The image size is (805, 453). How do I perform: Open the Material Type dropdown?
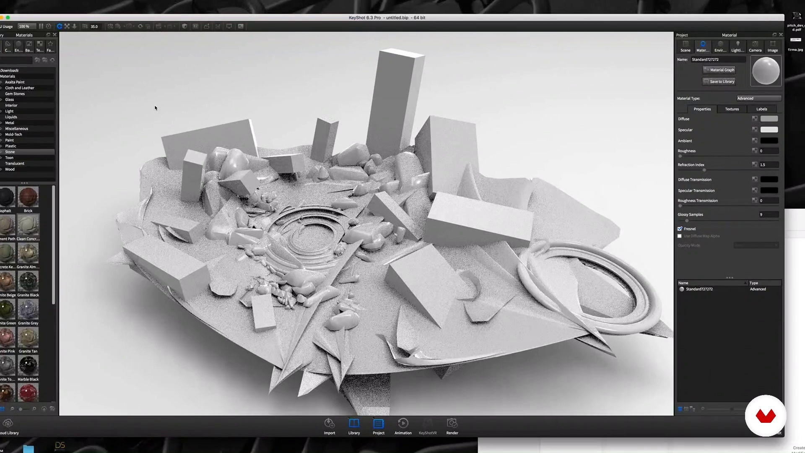[758, 99]
